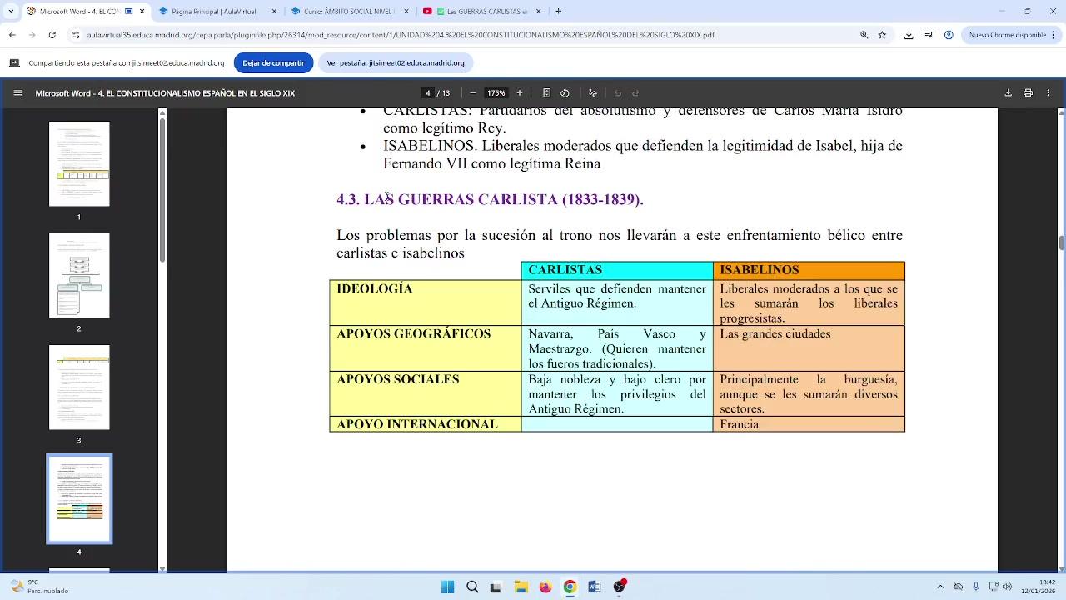Click Ver pestaña jitsimeet02 button

pos(396,63)
